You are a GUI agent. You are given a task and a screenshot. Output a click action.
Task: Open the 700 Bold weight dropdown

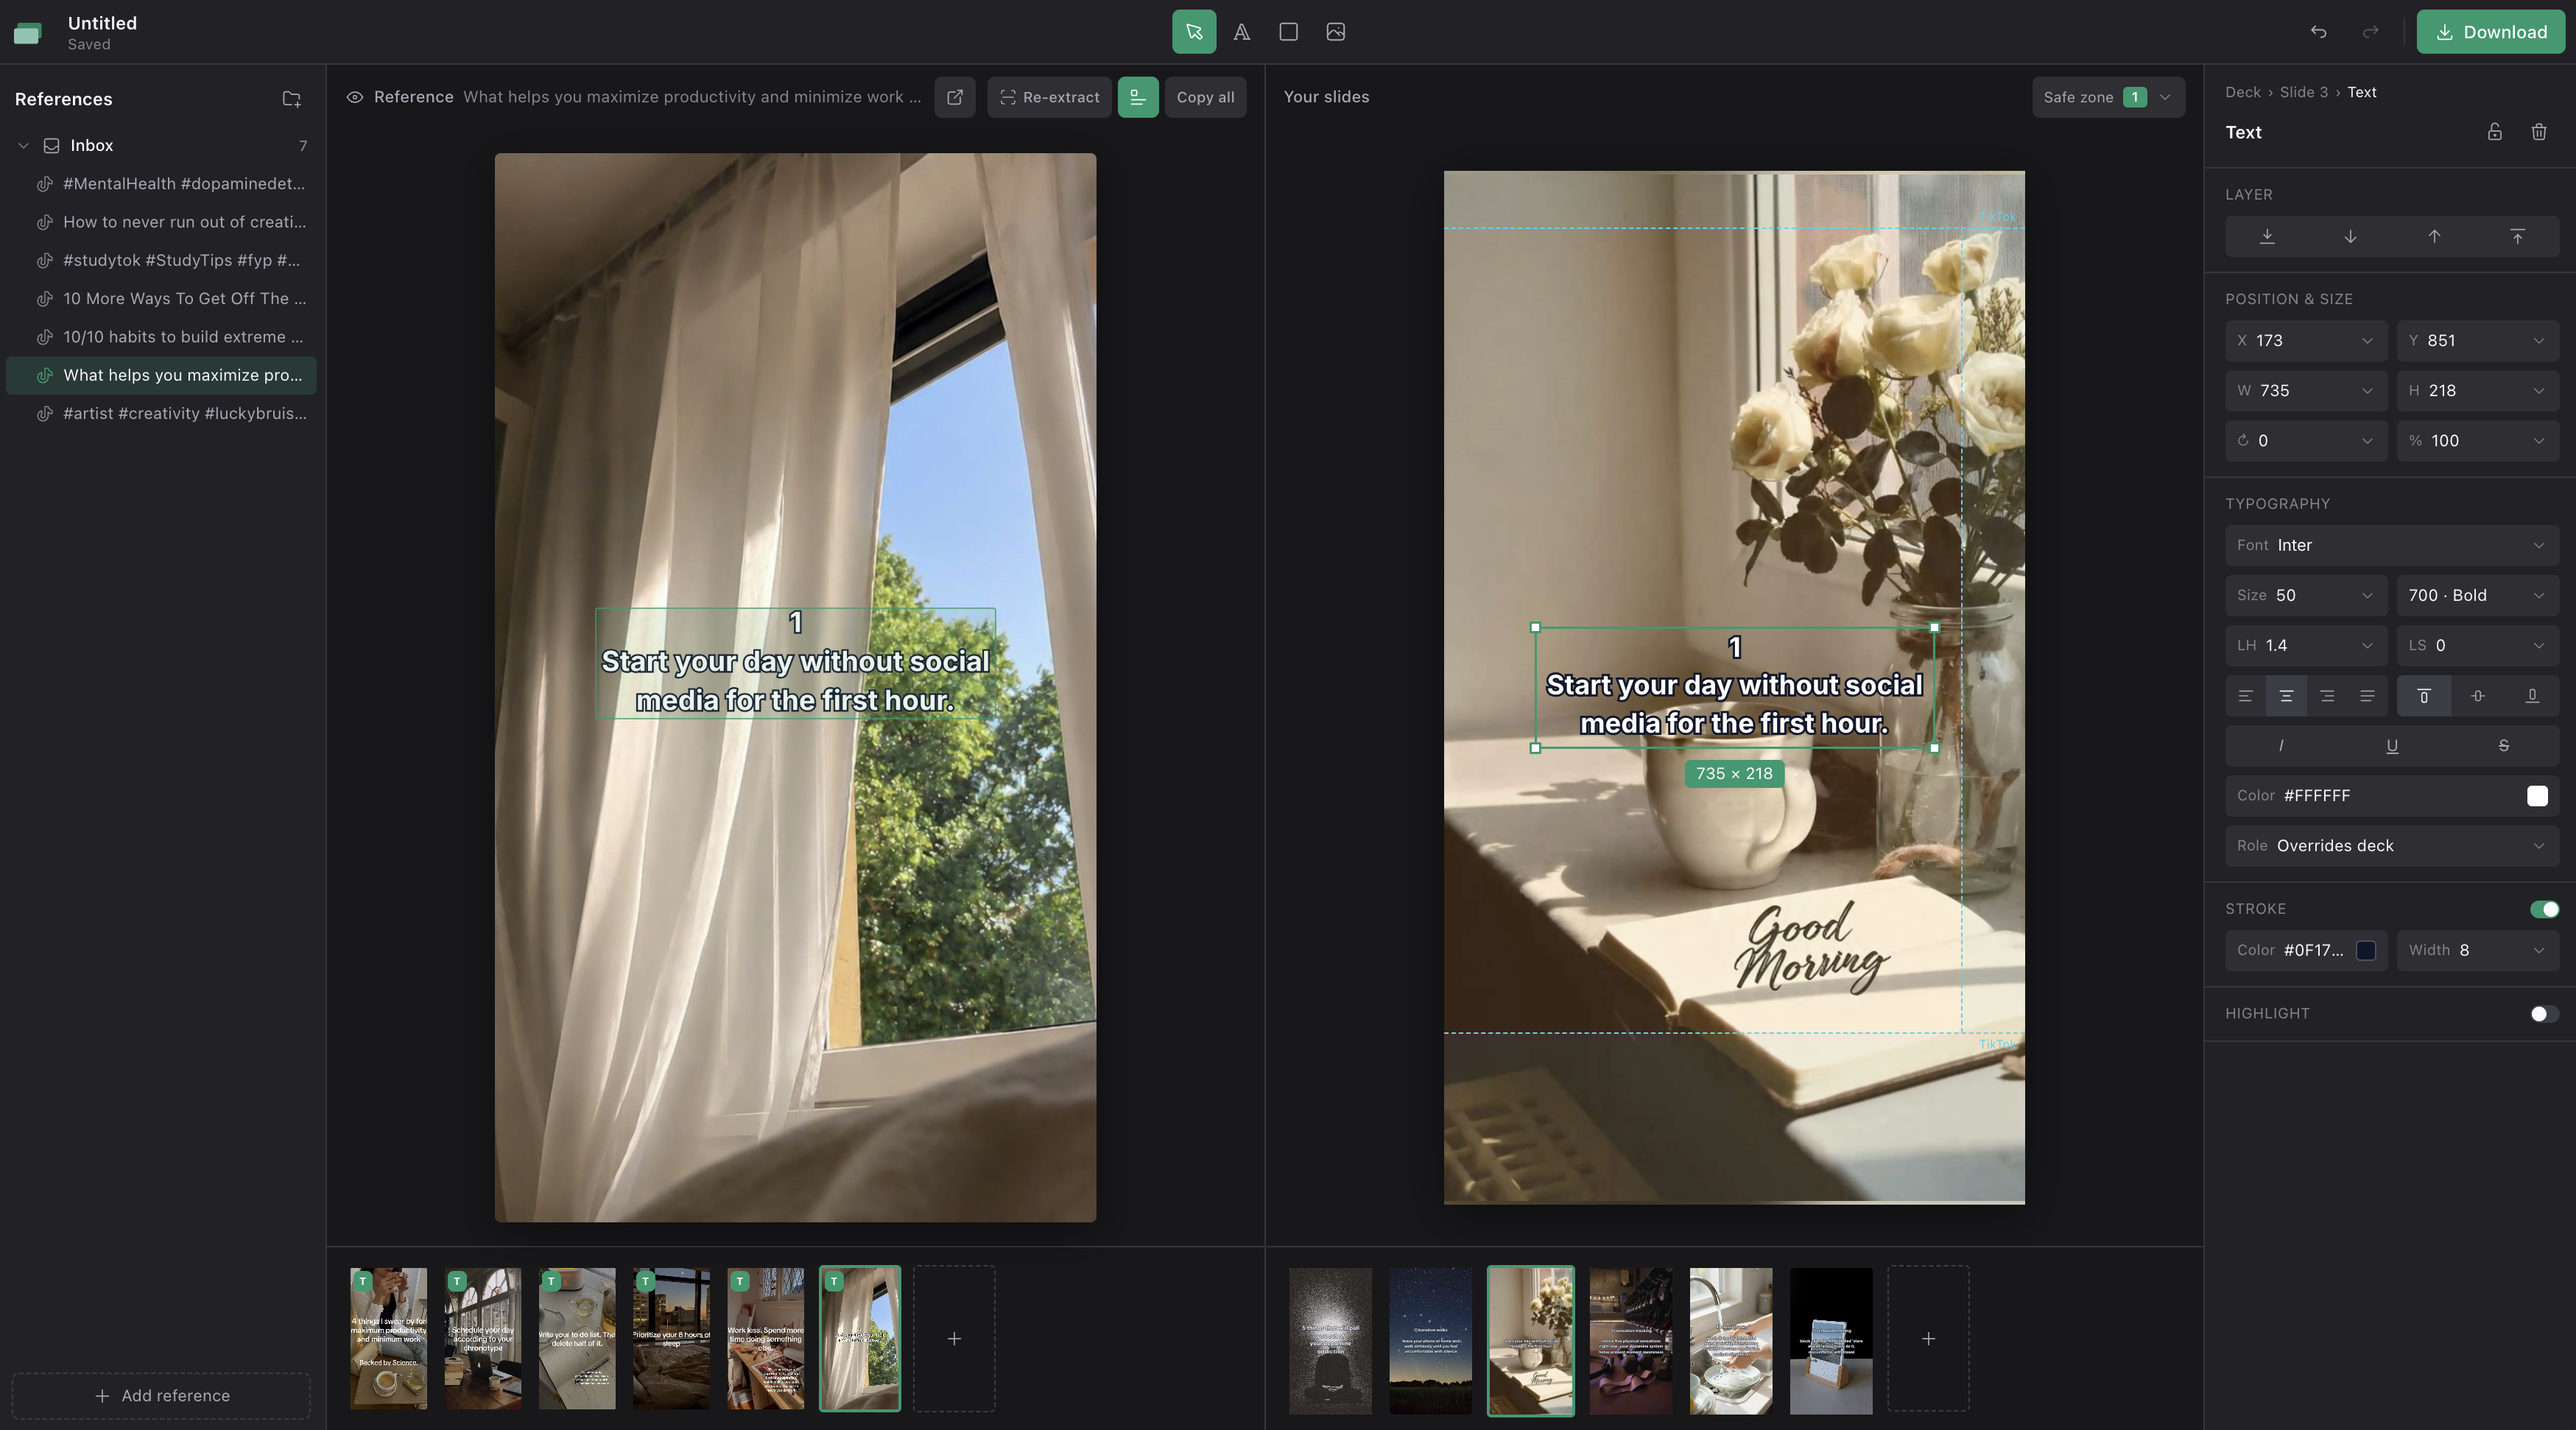coord(2477,595)
